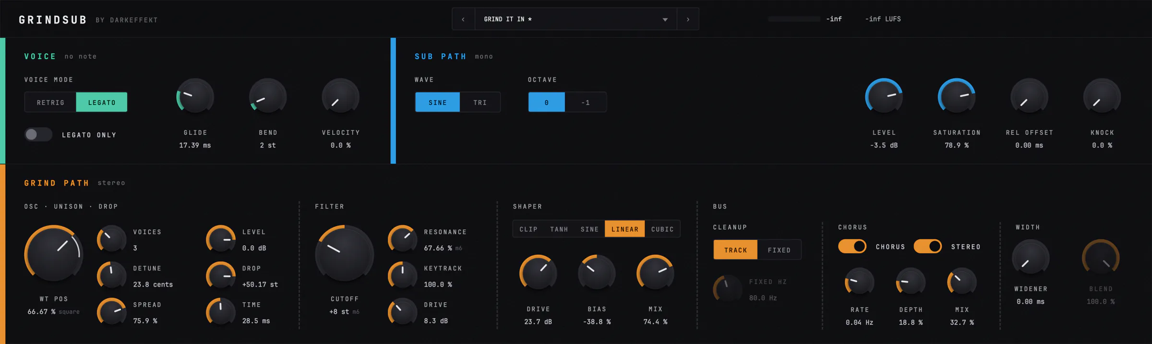Click the KNOCK knob
This screenshot has height=344, width=1152.
pyautogui.click(x=1102, y=96)
